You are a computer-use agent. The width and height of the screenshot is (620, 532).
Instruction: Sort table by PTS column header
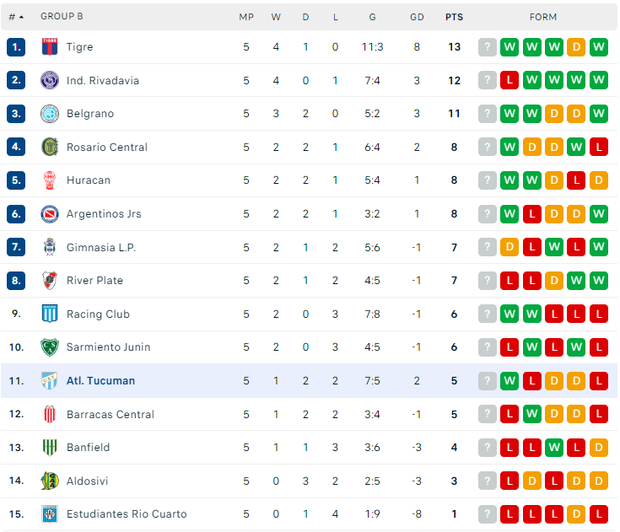pos(454,16)
